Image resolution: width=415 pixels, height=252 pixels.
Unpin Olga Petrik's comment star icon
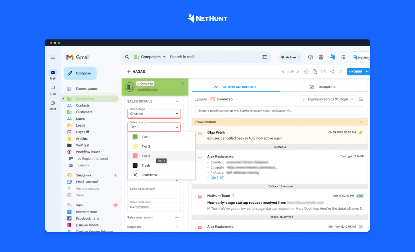tap(361, 132)
